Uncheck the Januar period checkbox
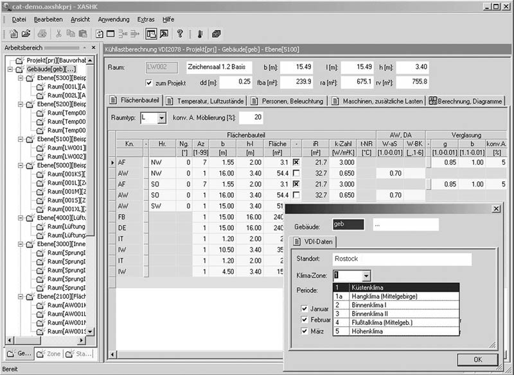The width and height of the screenshot is (514, 375). [305, 308]
